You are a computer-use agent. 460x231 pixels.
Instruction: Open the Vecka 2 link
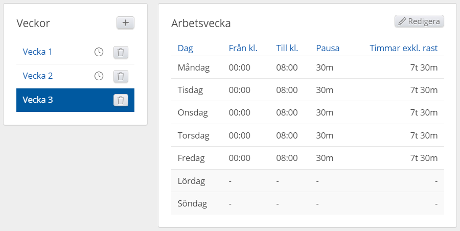[37, 76]
